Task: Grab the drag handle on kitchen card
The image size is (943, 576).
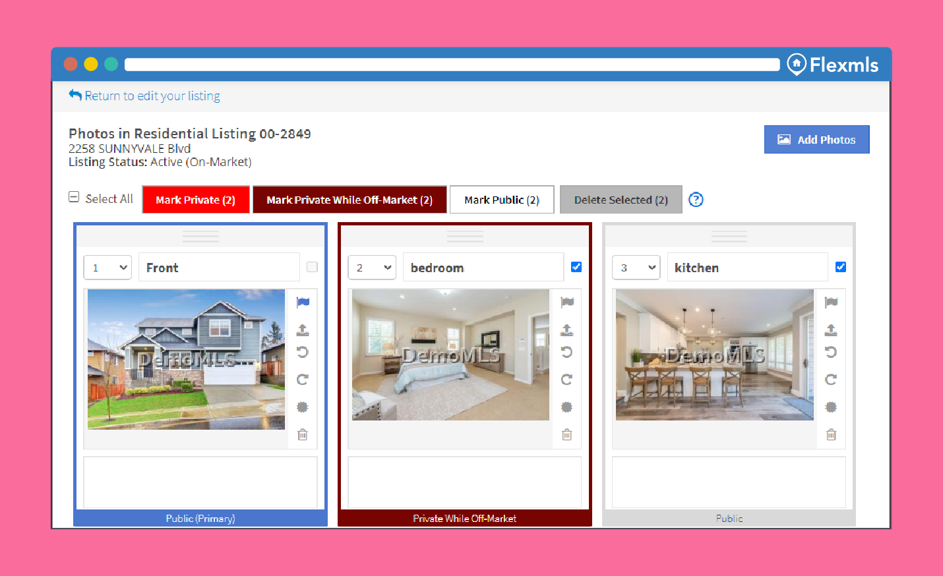Action: tap(729, 237)
